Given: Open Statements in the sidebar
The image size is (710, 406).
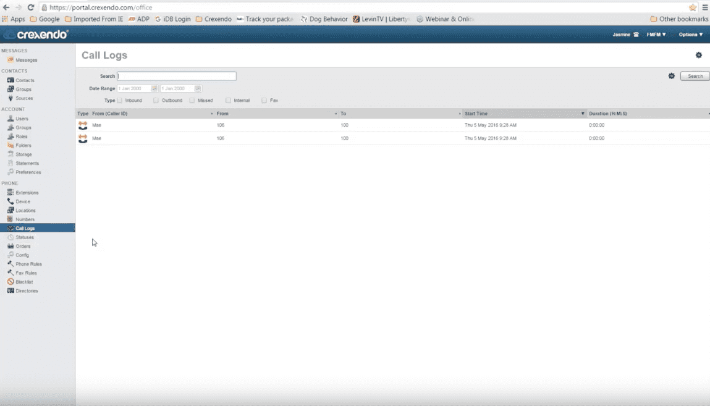Looking at the screenshot, I should (x=27, y=163).
